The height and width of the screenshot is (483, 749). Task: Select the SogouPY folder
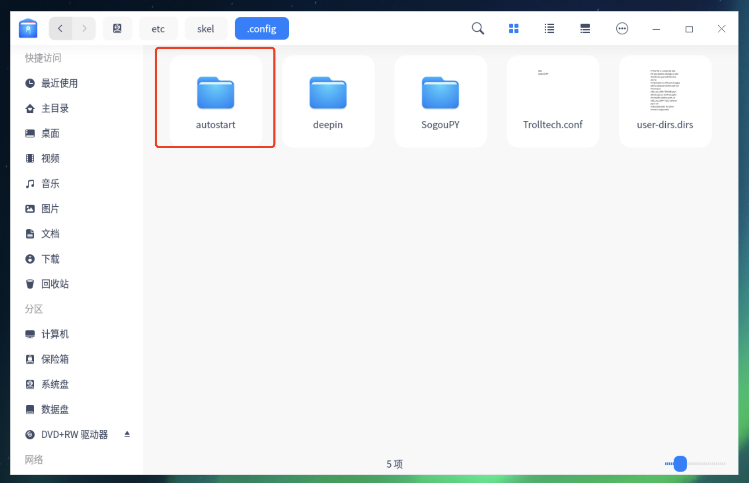pos(440,101)
